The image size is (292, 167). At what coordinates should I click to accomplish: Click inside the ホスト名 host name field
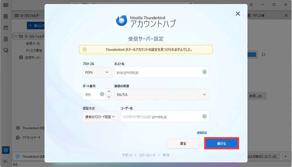pos(162,72)
